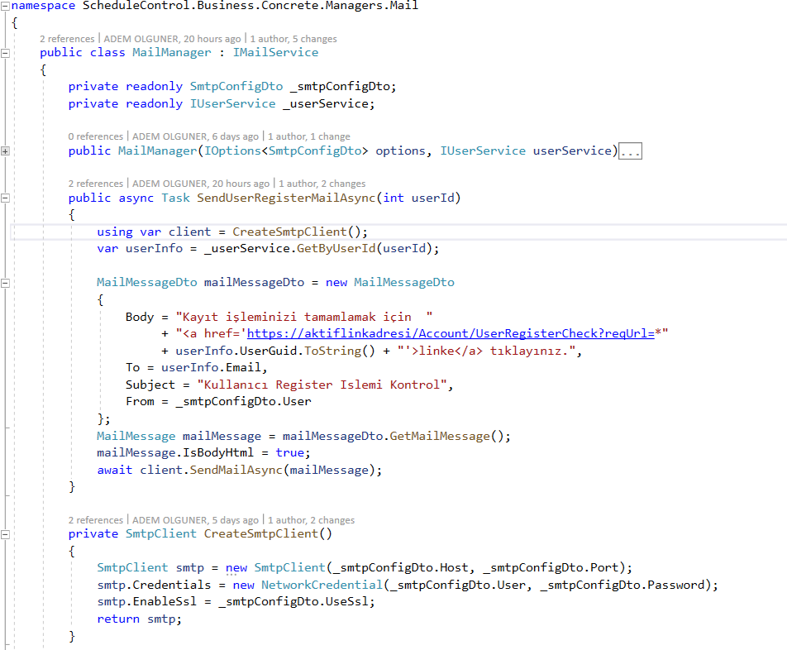Click the 'Task' return type
The width and height of the screenshot is (787, 650).
(175, 198)
